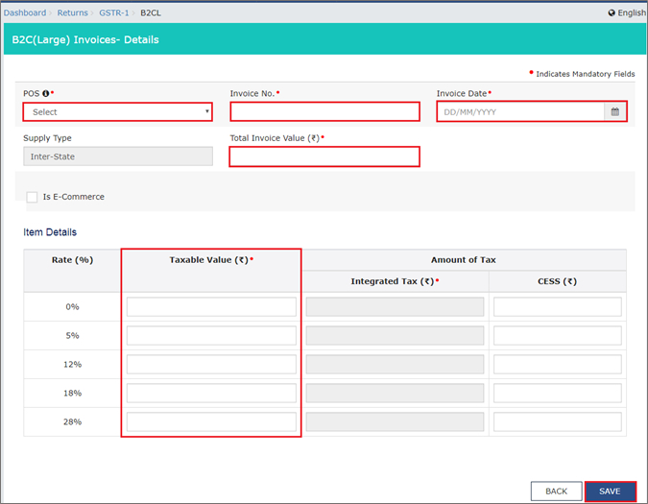The image size is (648, 504).
Task: Click the 0% rate cell
Action: pyautogui.click(x=72, y=307)
